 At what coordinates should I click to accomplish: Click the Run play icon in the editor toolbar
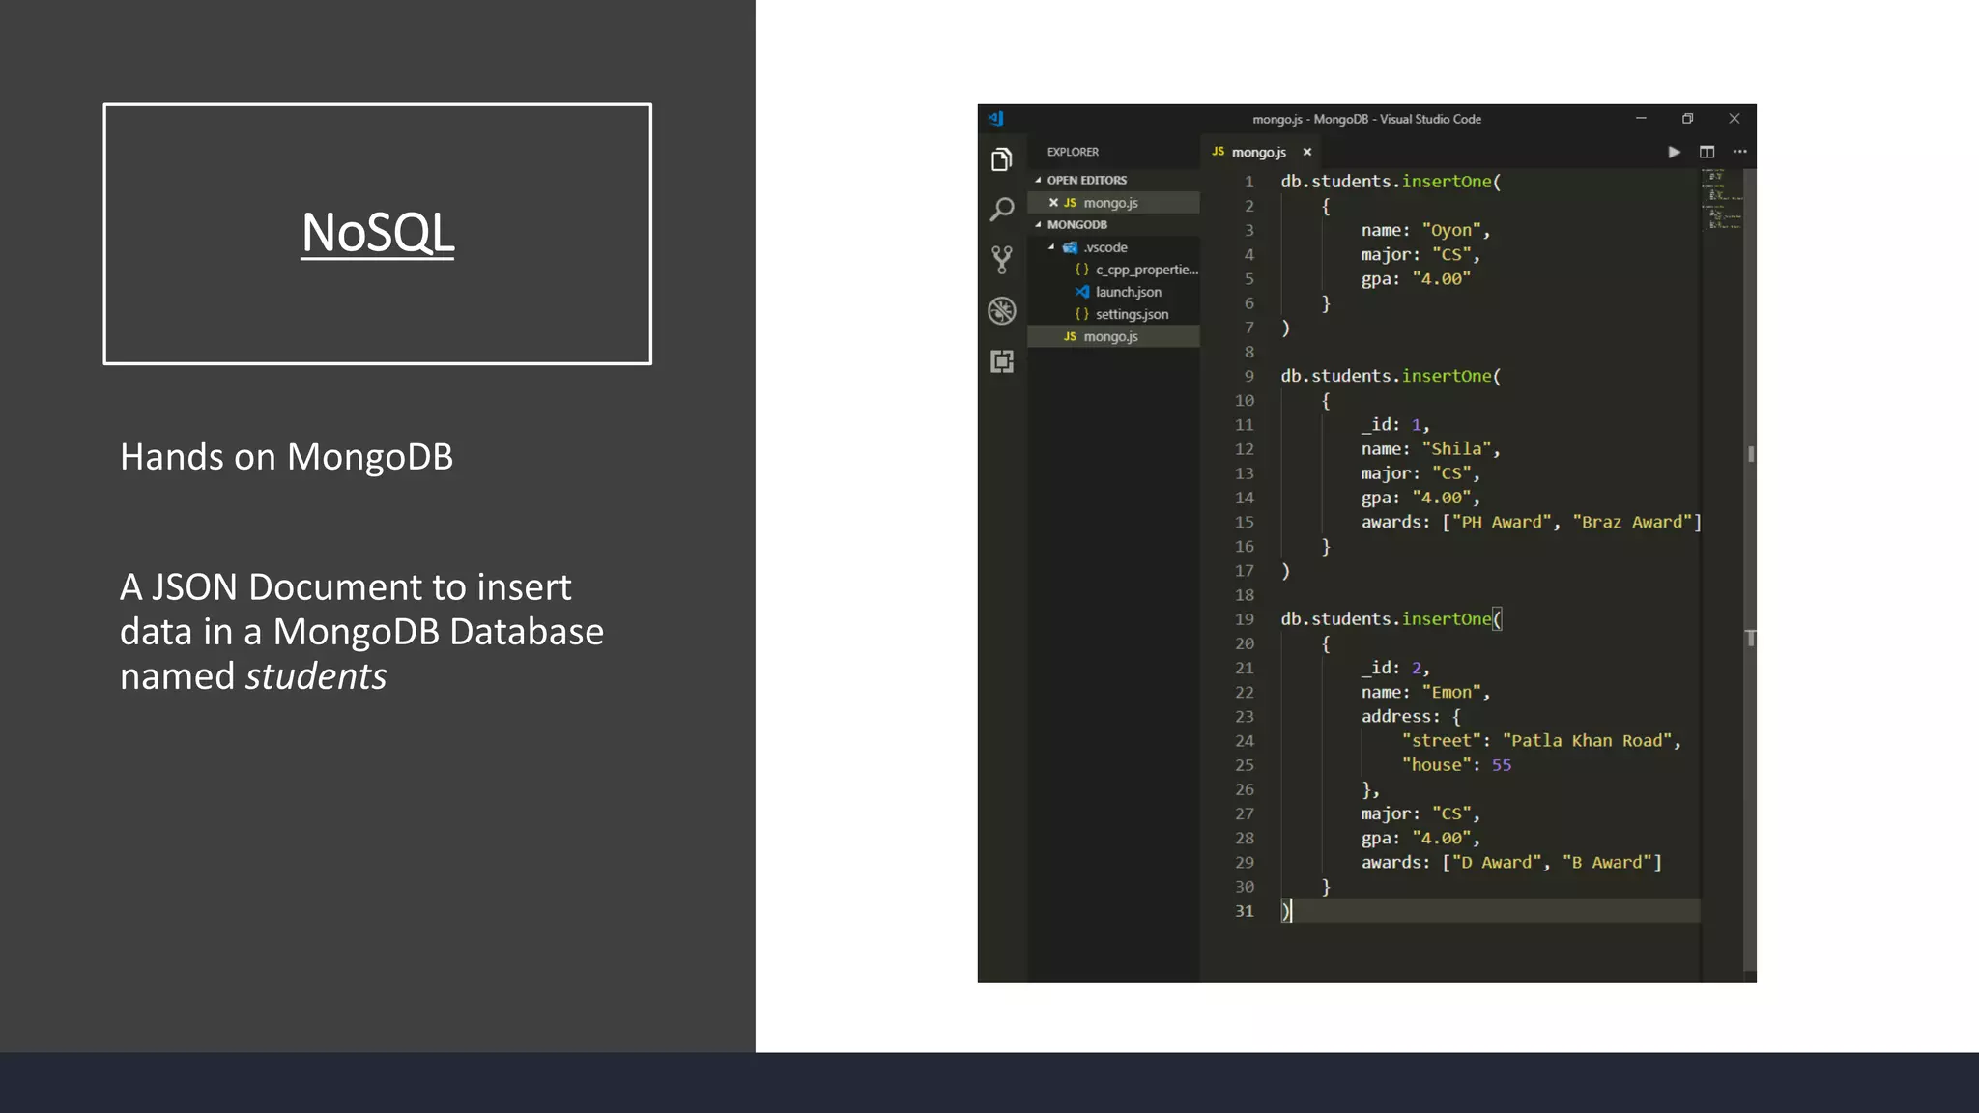click(x=1674, y=152)
